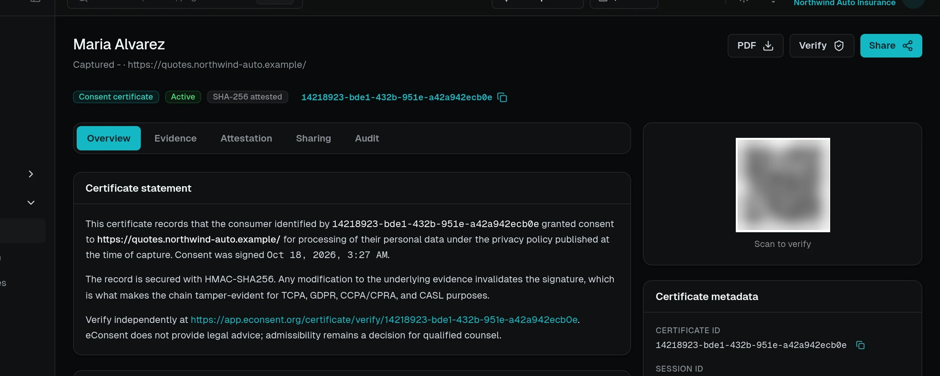940x376 pixels.
Task: Switch to the Evidence tab
Action: pos(175,138)
